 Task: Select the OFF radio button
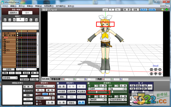click(x=37, y=104)
